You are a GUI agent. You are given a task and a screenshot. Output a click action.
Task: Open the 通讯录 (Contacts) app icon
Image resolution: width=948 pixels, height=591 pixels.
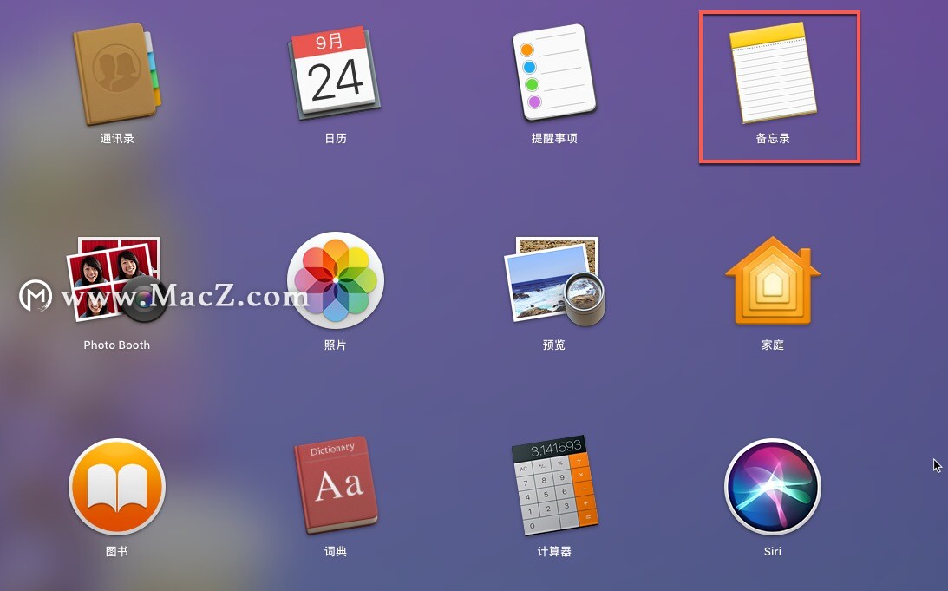click(x=117, y=74)
